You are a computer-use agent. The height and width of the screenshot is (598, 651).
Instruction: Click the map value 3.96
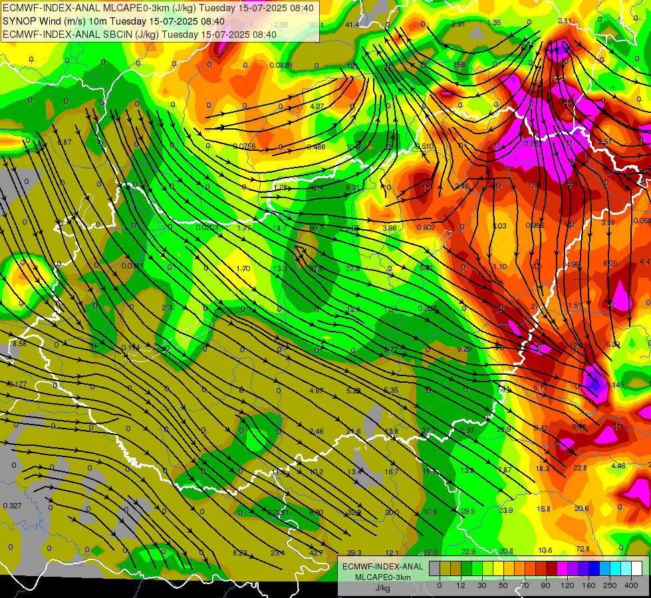click(390, 228)
